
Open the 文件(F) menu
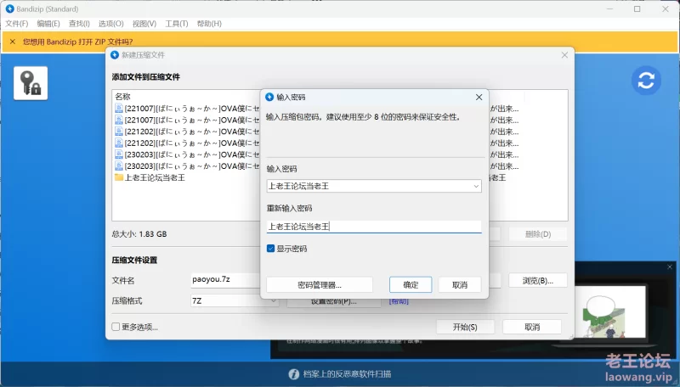pos(16,24)
